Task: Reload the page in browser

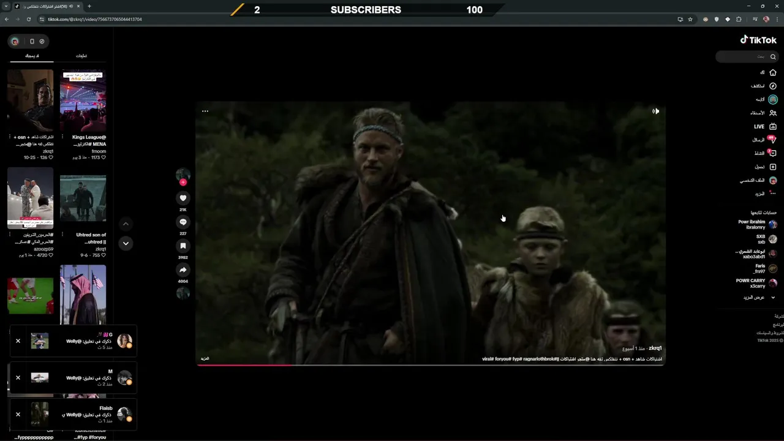Action: click(x=28, y=19)
